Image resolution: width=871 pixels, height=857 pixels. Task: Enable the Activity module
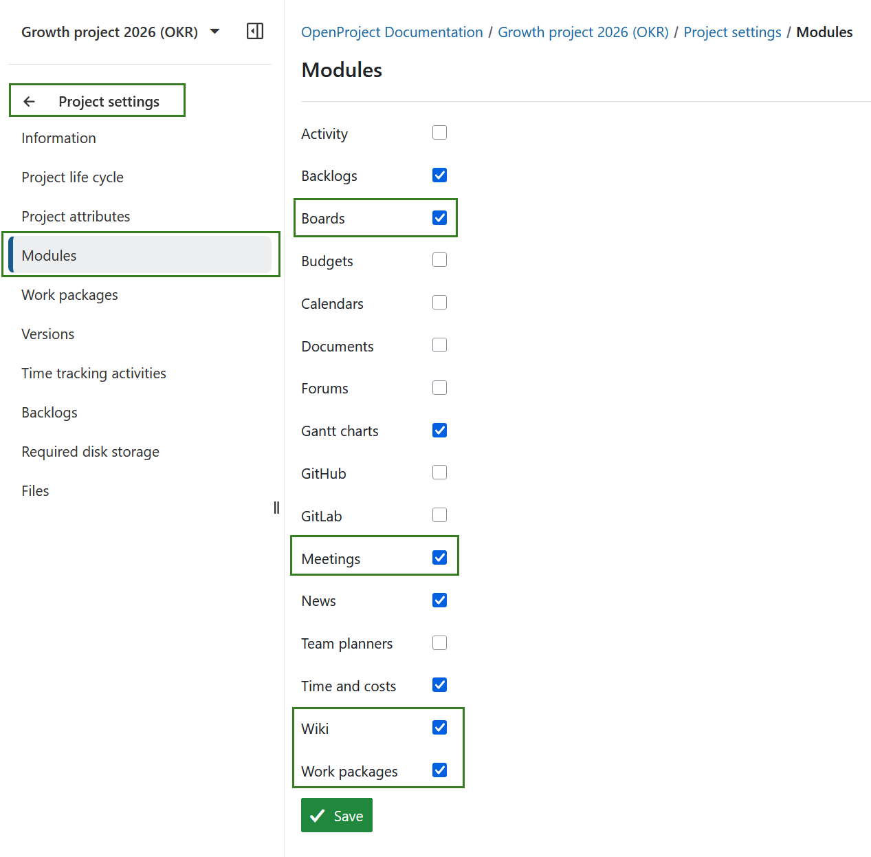tap(439, 132)
